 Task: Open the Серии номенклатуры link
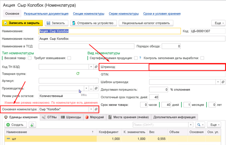pyautogui.click(x=124, y=14)
